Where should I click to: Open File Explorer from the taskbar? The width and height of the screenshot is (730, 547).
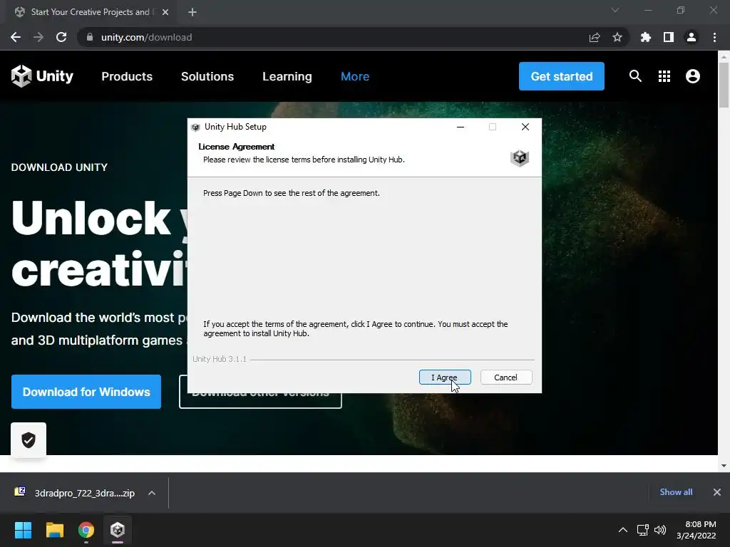[54, 530]
